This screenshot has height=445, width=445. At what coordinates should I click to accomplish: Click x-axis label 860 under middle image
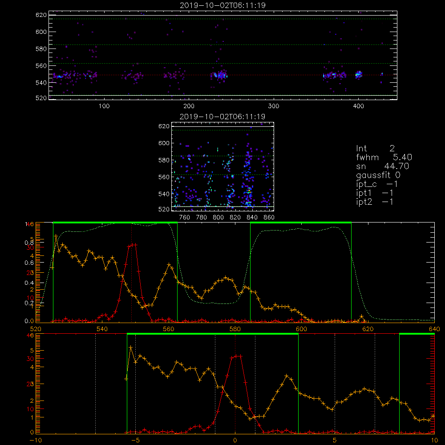pyautogui.click(x=269, y=218)
